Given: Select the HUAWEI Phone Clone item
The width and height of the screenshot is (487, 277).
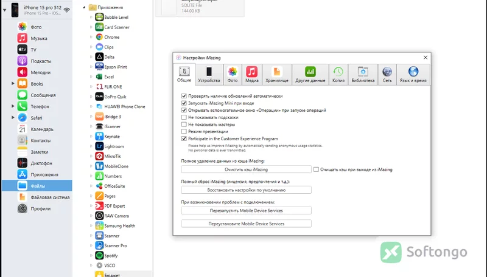Looking at the screenshot, I should pyautogui.click(x=121, y=106).
